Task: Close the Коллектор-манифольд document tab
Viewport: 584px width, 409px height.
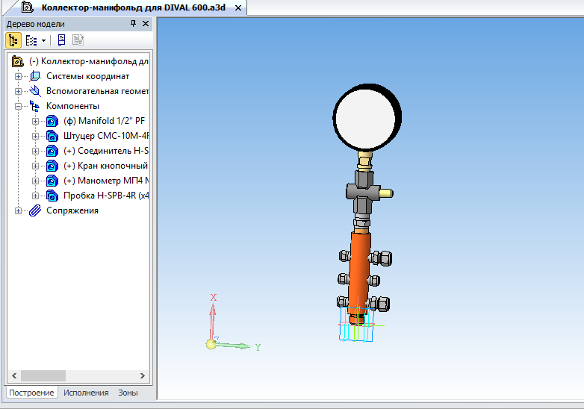Action: (238, 7)
